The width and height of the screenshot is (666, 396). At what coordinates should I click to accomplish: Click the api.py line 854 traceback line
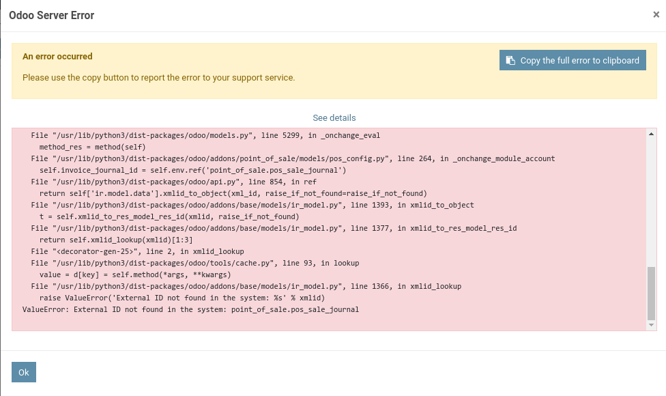174,182
